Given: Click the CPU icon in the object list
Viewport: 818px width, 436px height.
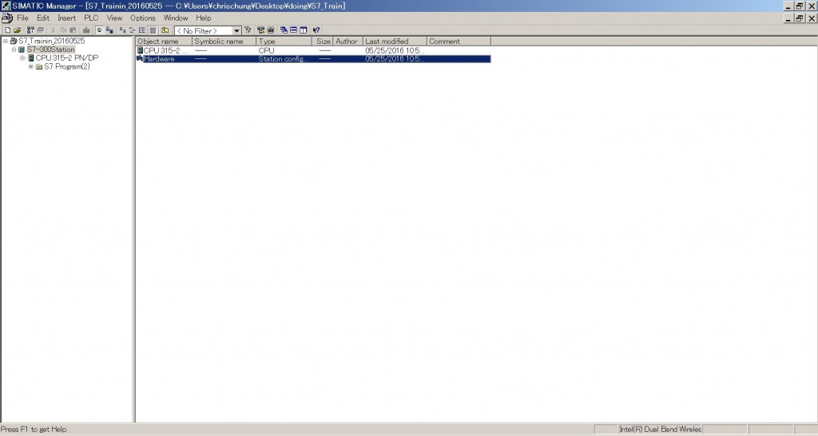Looking at the screenshot, I should (140, 50).
